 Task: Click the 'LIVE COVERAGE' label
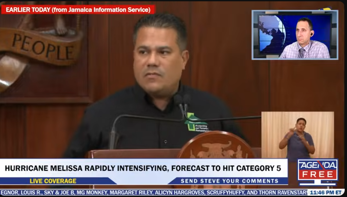click(53, 181)
